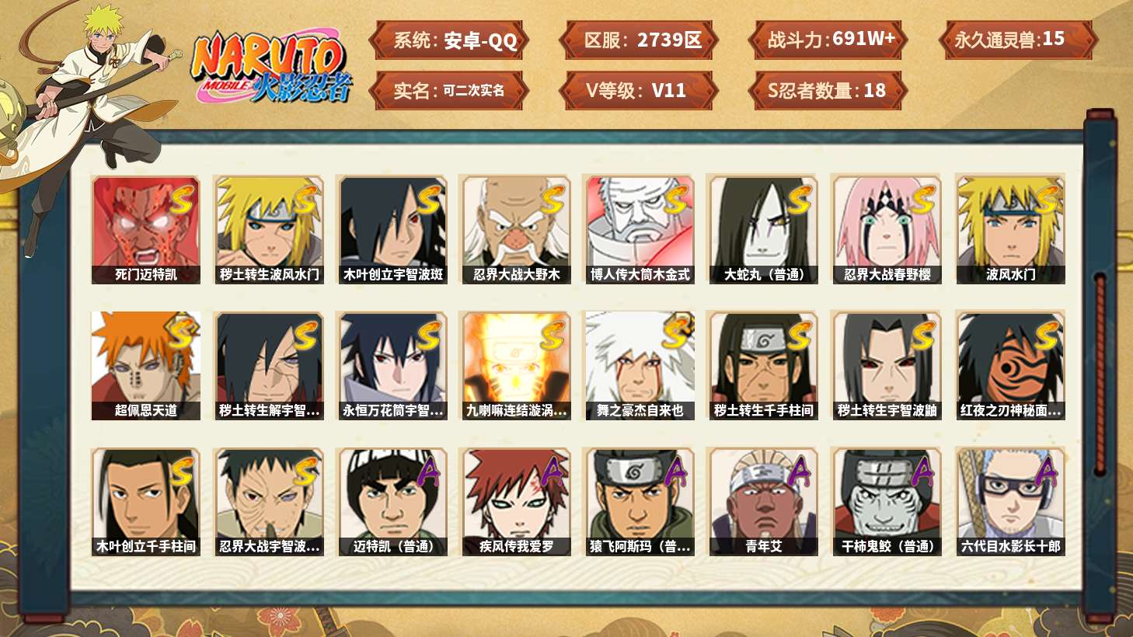This screenshot has height=637, width=1133.
Task: Click the 战斗力 691W+ badge
Action: point(828,40)
